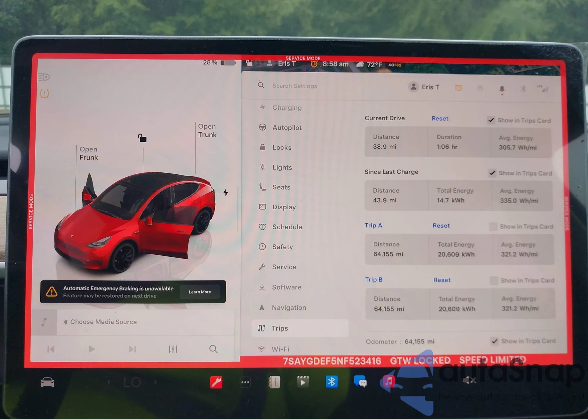Click Learn More on braking alert
The image size is (588, 419).
pos(200,292)
